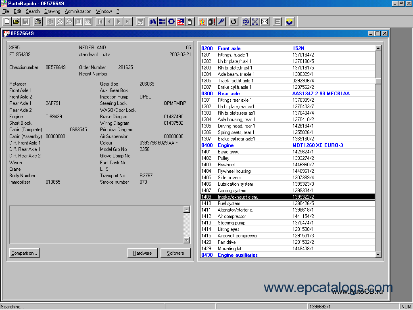Click the clipboard icon in toolbar

tap(190, 22)
